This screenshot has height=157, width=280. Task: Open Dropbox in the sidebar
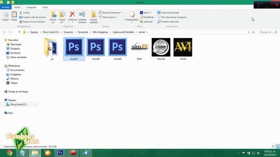[13, 48]
